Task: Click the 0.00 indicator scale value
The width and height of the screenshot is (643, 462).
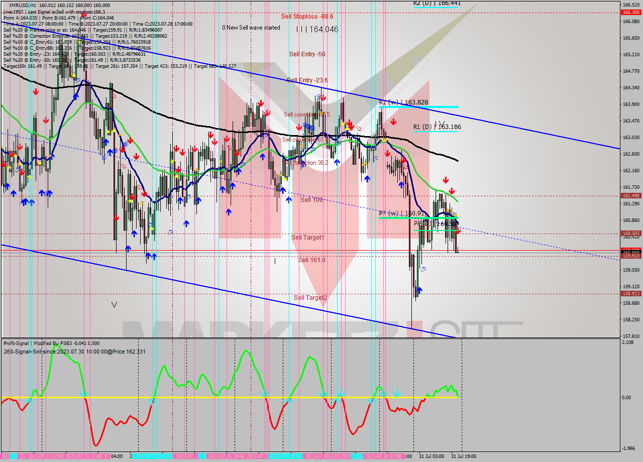Action: click(626, 397)
